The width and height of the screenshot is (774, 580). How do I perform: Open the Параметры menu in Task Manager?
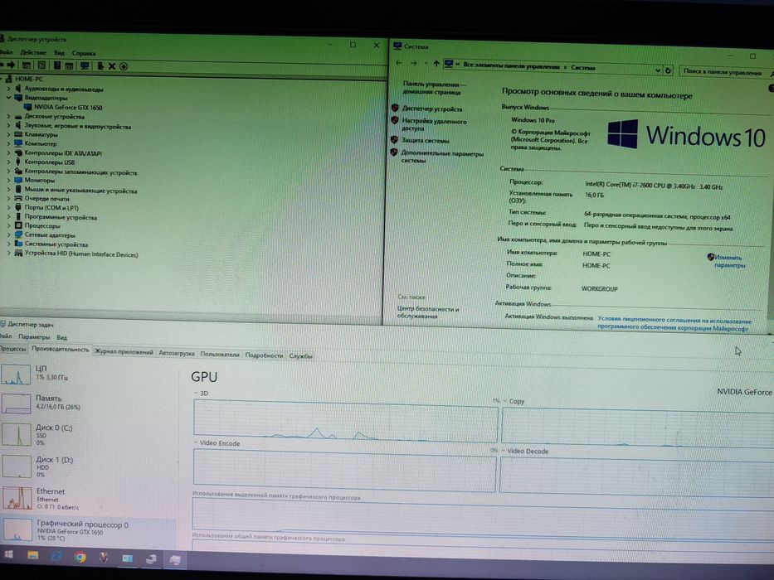34,337
